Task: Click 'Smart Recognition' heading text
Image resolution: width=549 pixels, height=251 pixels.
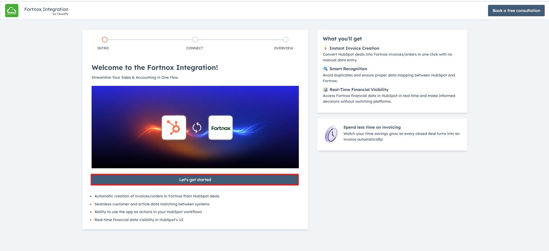Action: pyautogui.click(x=348, y=69)
